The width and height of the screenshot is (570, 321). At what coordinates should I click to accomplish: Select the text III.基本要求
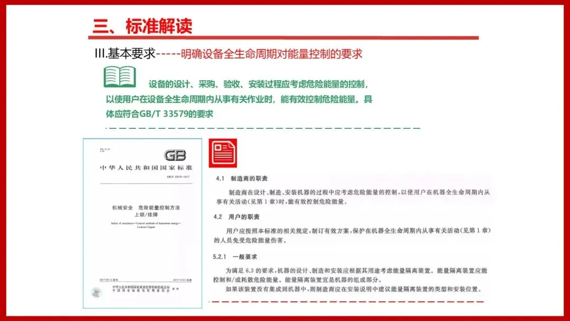tap(125, 53)
